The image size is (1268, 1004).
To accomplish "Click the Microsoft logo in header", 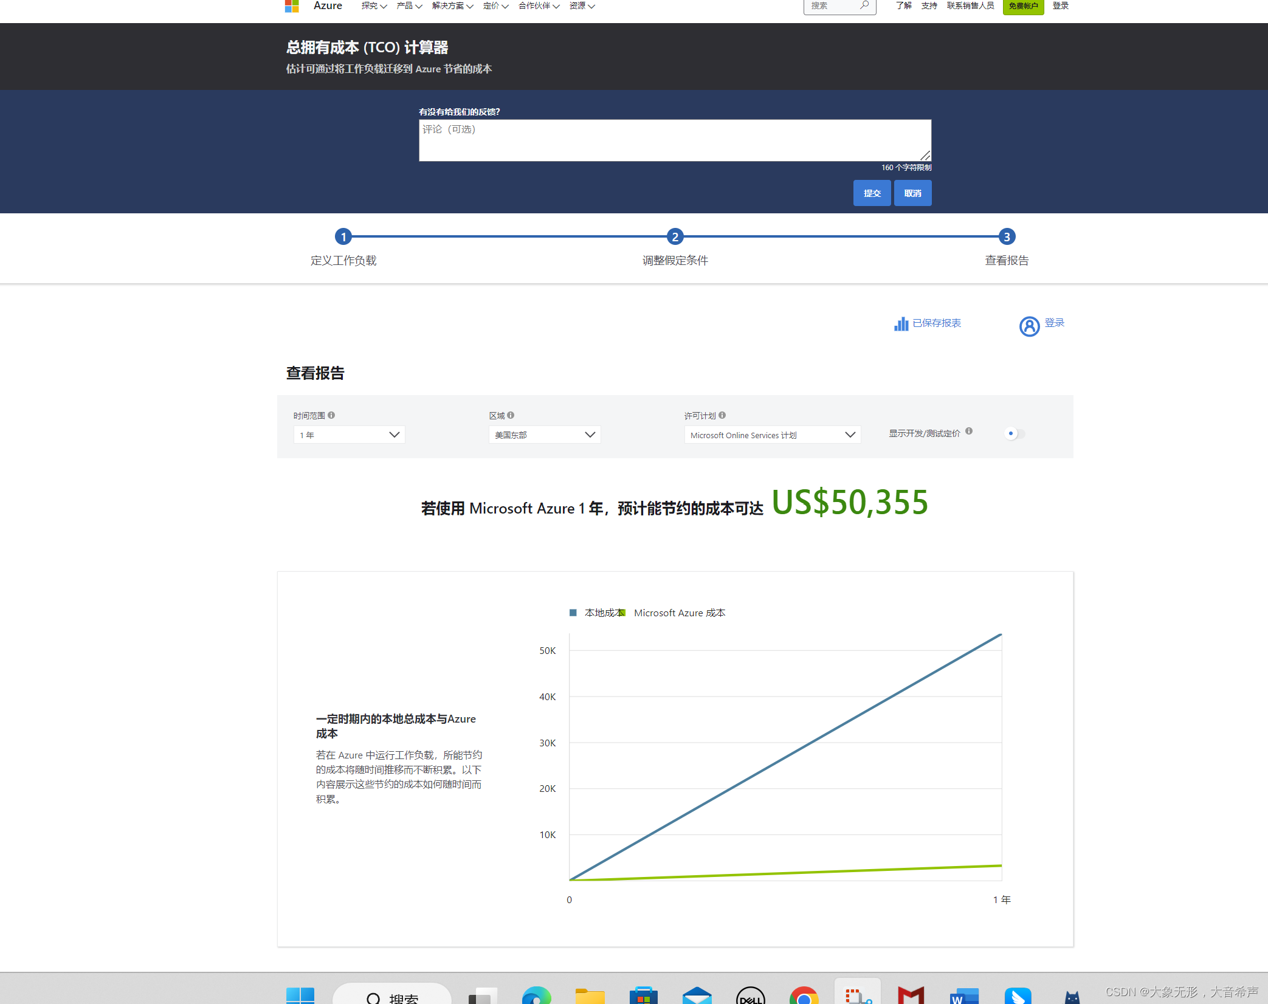I will [292, 6].
